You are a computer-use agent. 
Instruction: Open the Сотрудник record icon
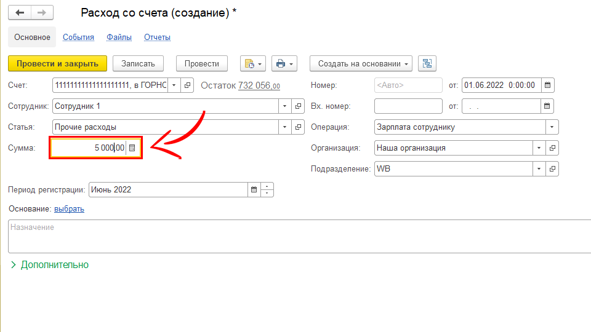(299, 106)
